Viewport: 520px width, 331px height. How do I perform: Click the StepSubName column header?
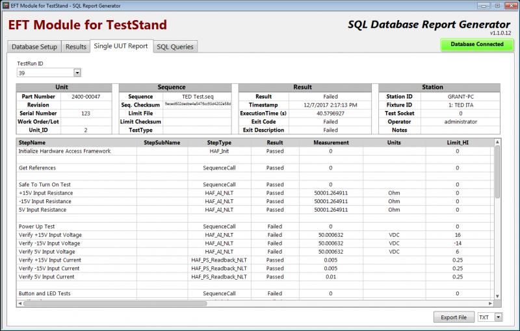[162, 143]
